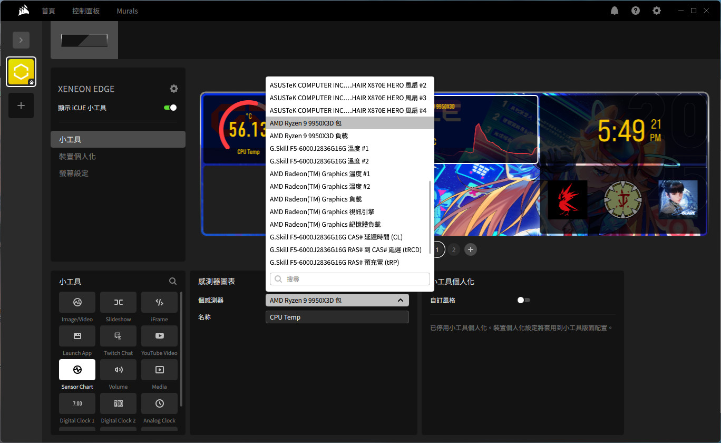
Task: Select AMD Radeon Graphics 溫度 #2 sensor
Action: tap(350, 186)
